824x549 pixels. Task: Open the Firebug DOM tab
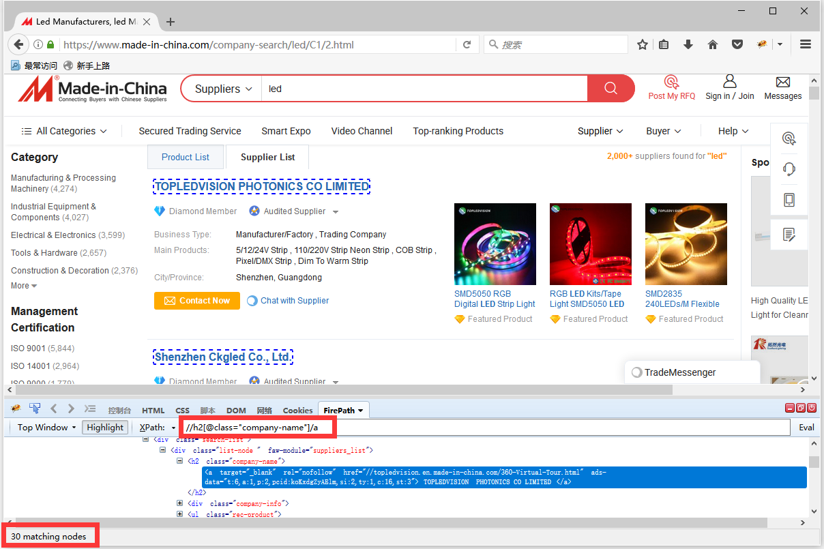236,411
